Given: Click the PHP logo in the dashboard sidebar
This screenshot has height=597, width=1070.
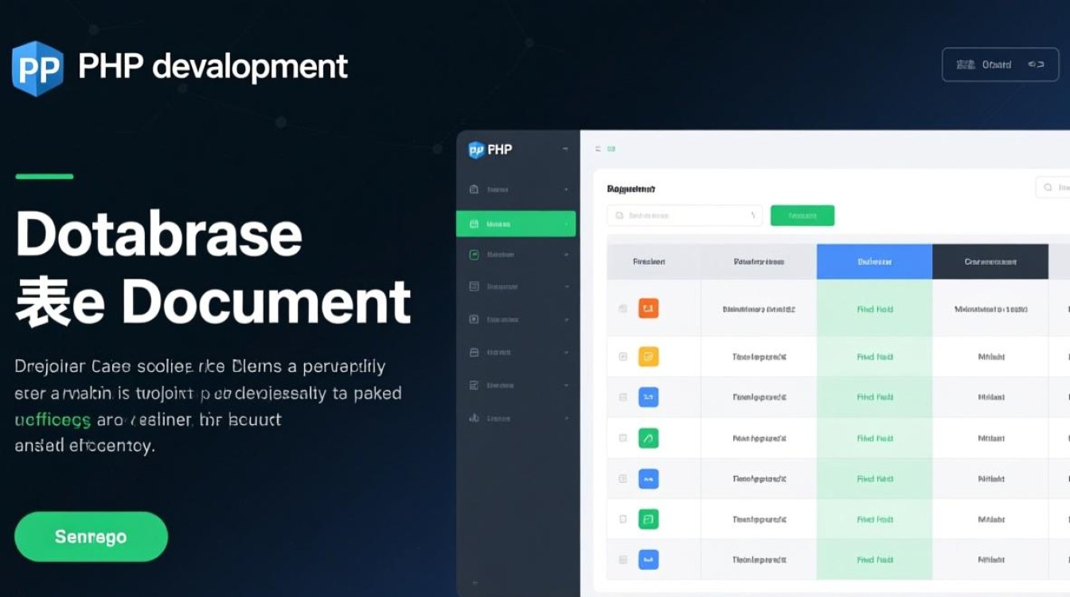Looking at the screenshot, I should click(x=476, y=150).
